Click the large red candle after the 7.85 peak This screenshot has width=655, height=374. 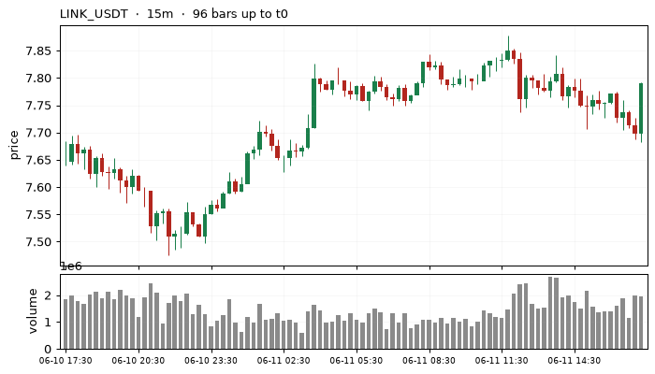(x=520, y=79)
